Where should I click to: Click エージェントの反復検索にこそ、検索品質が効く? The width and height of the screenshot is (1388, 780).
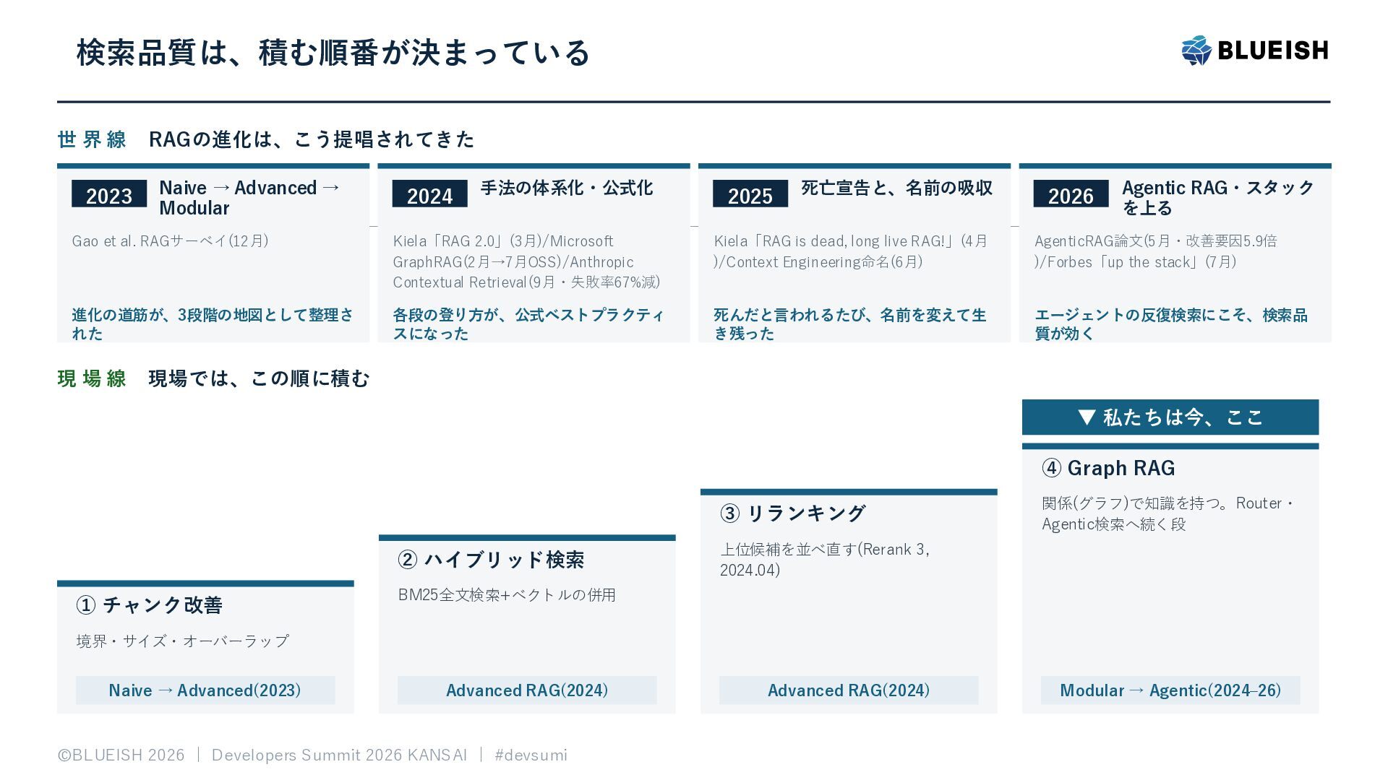[x=1171, y=324]
